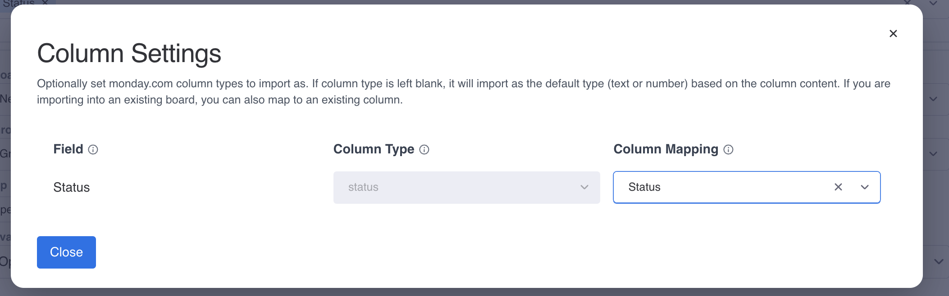Click the Column Settings heading
Viewport: 949px width, 296px height.
coord(129,53)
